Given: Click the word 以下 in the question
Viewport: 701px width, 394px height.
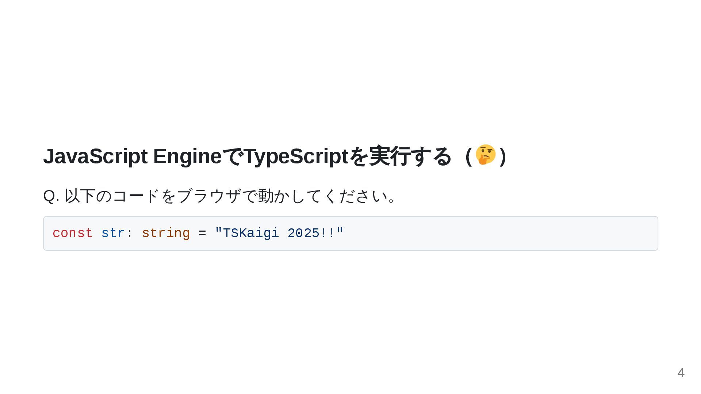Looking at the screenshot, I should pyautogui.click(x=80, y=196).
